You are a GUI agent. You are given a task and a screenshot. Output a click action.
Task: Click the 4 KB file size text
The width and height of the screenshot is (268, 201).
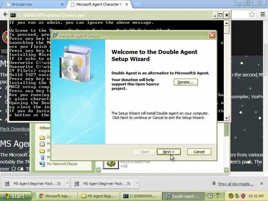pyautogui.click(x=124, y=166)
